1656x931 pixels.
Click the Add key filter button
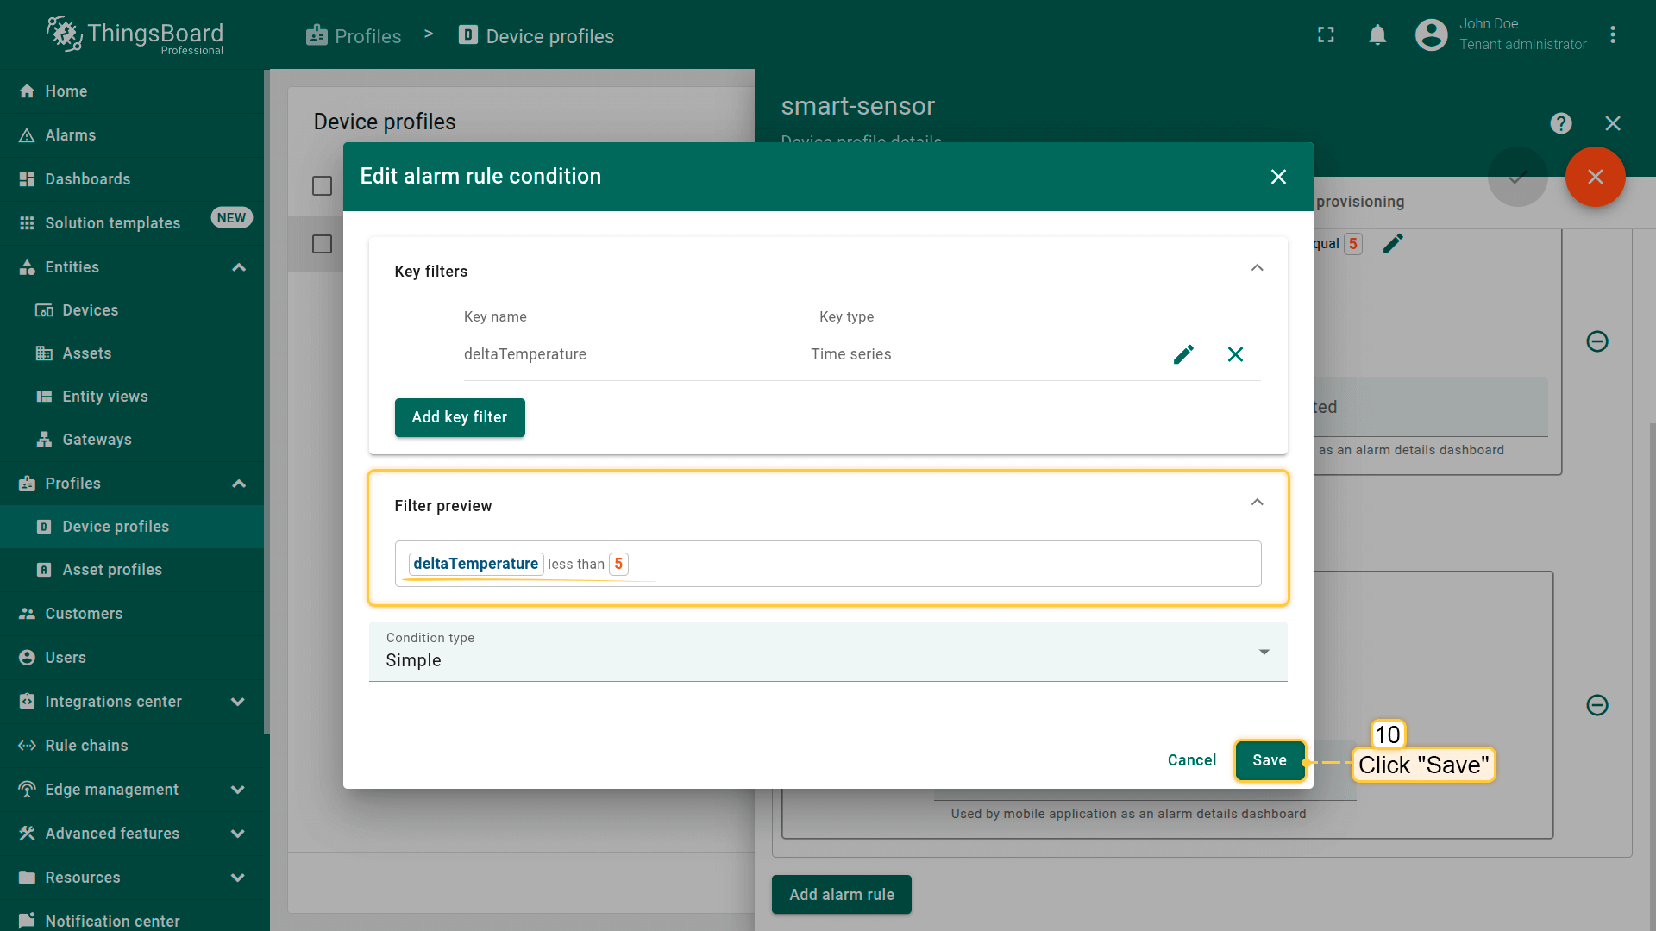(459, 417)
